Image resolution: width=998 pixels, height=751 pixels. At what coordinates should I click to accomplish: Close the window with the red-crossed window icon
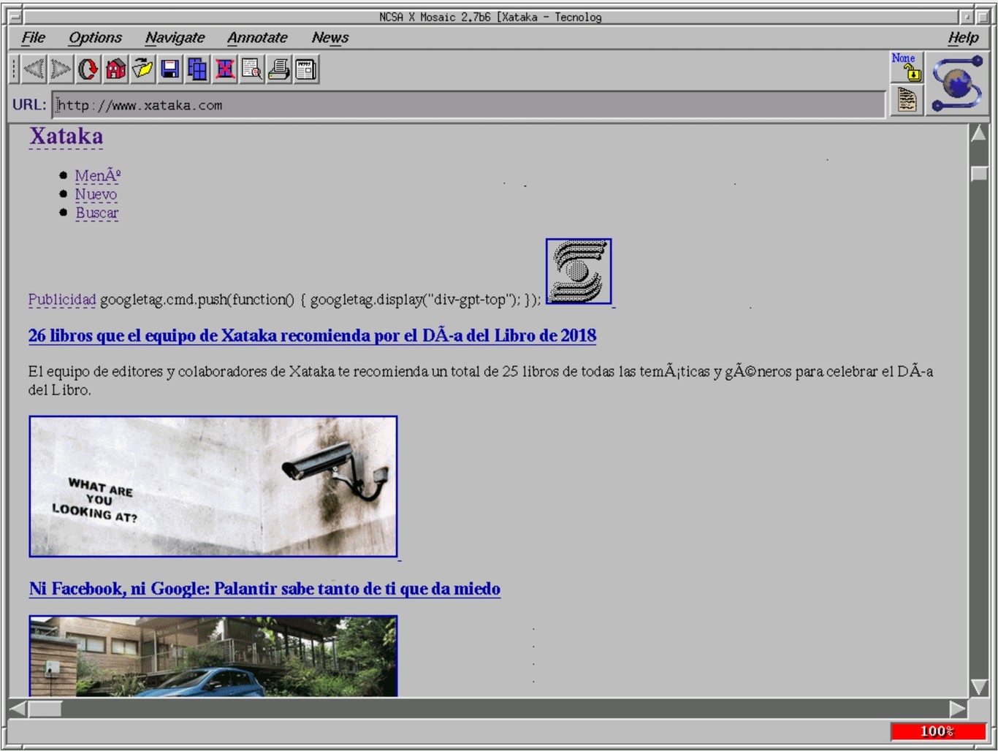click(225, 69)
